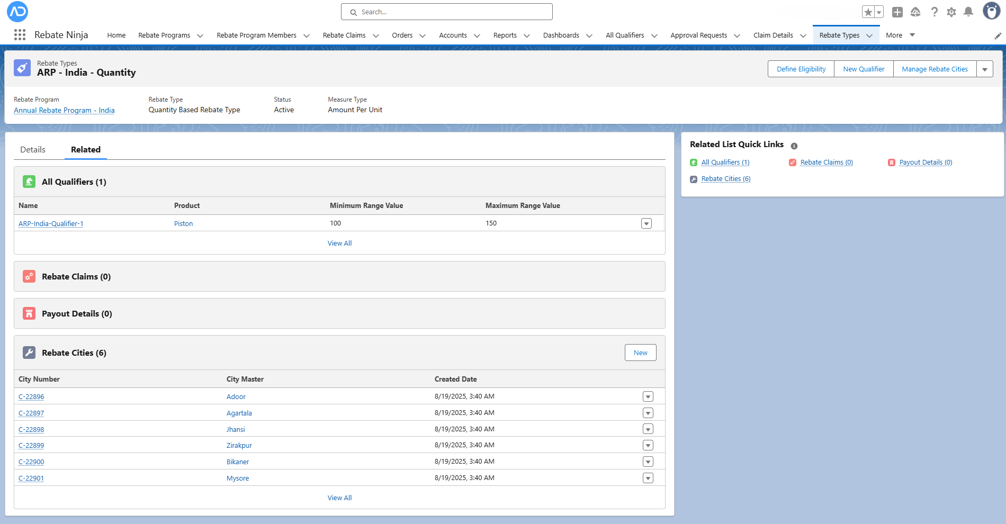Image resolution: width=1006 pixels, height=524 pixels.
Task: Expand row actions for ARP-India-Qualifier-1
Action: [x=646, y=223]
